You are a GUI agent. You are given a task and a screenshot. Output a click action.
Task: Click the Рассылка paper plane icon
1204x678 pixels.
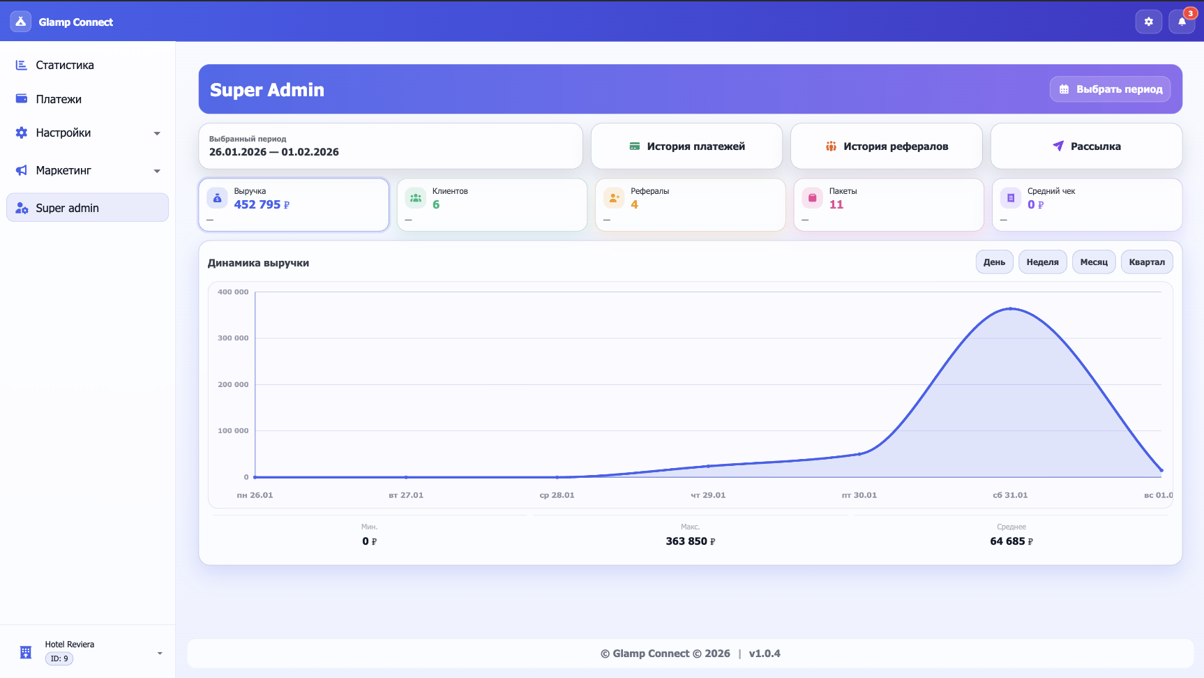tap(1058, 146)
